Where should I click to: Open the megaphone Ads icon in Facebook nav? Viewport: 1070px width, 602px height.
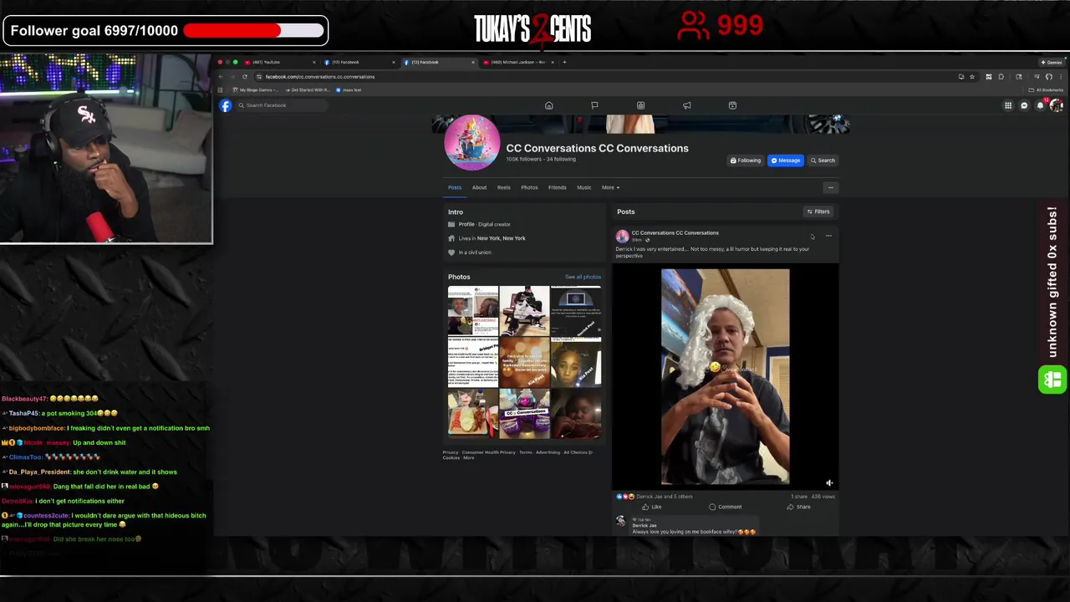pos(687,105)
